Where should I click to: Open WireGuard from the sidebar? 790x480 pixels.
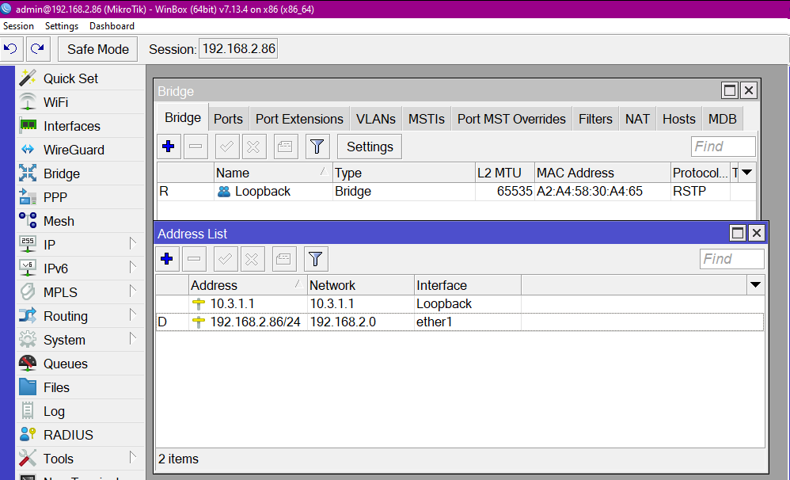coord(74,150)
